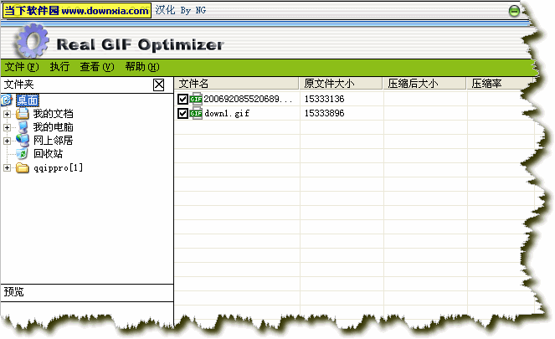Uncheck the down1.gif file checkbox

pyautogui.click(x=182, y=114)
